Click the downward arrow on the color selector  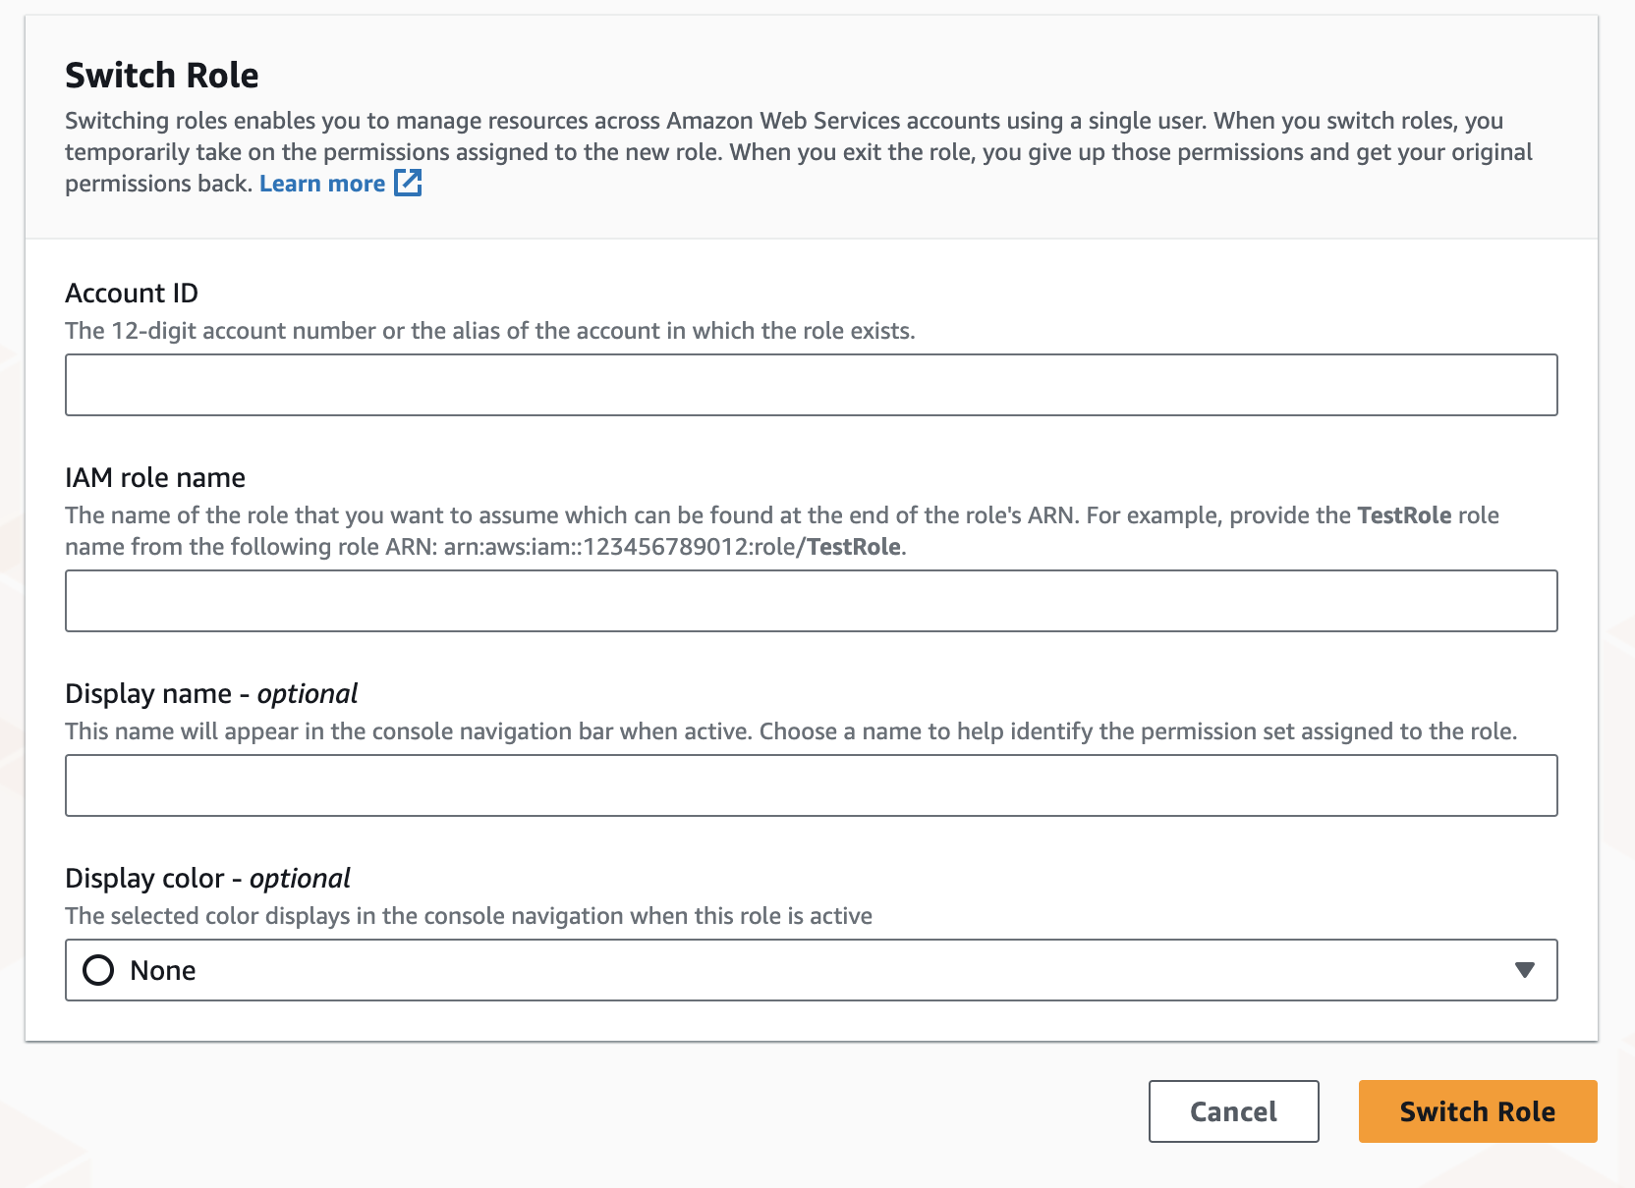tap(1523, 970)
